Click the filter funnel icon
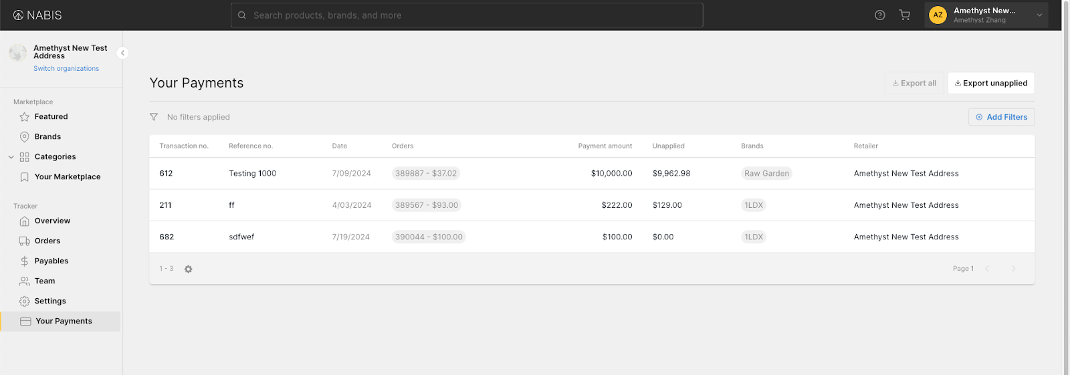Viewport: 1070px width, 375px height. 154,117
